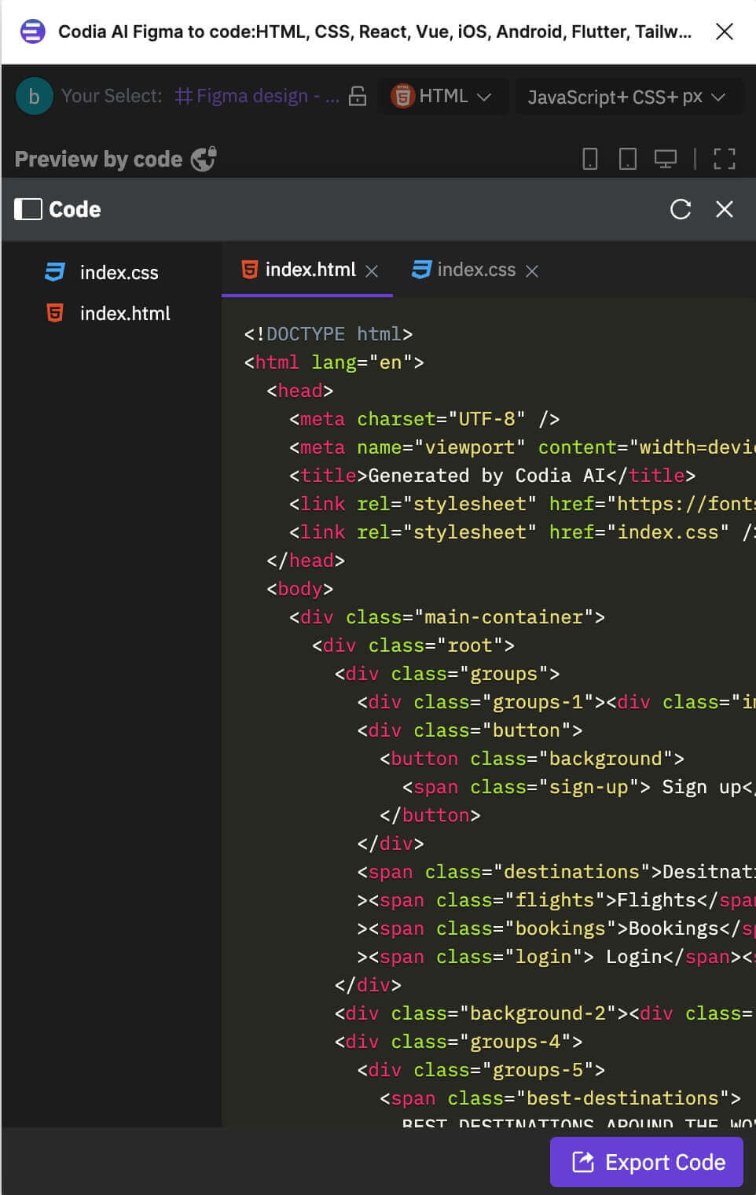The width and height of the screenshot is (756, 1195).
Task: Click the globe icon beside Preview by code
Action: point(204,159)
